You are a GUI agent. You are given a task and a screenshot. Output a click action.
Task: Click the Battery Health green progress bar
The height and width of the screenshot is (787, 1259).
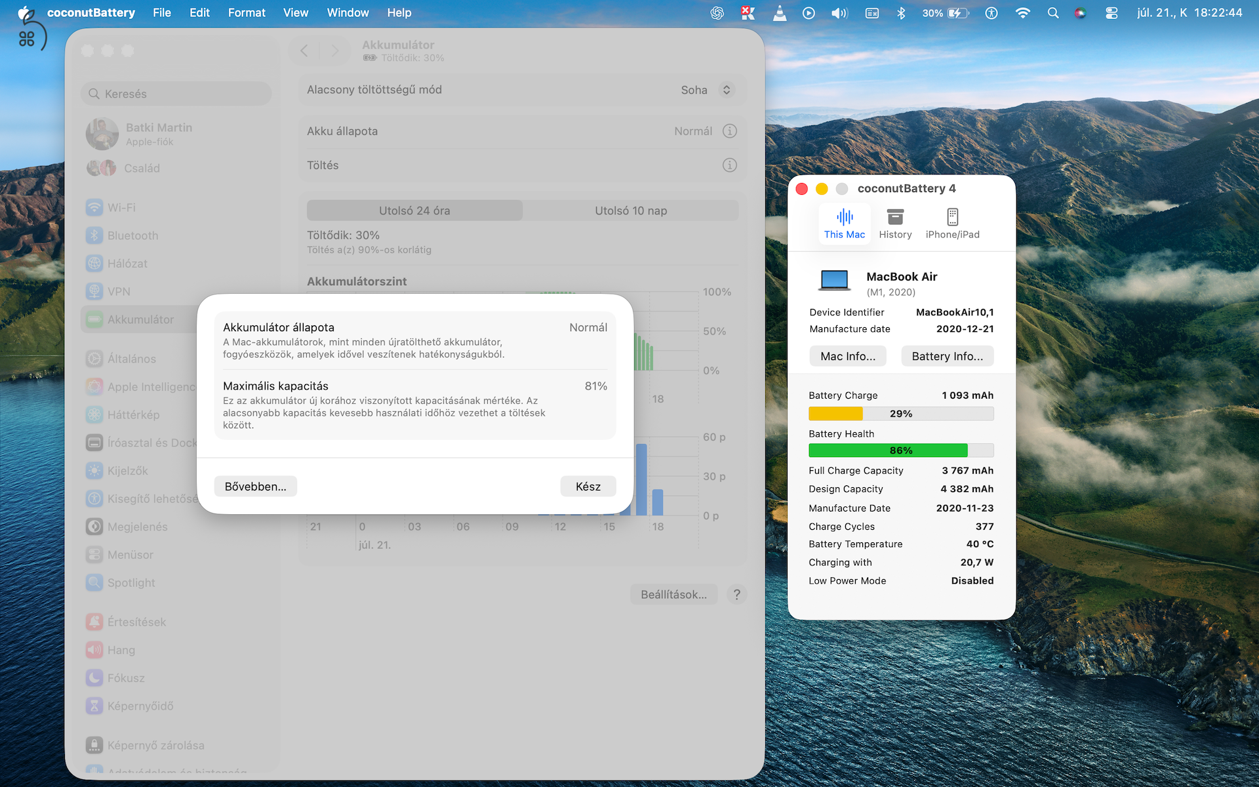[x=901, y=451]
